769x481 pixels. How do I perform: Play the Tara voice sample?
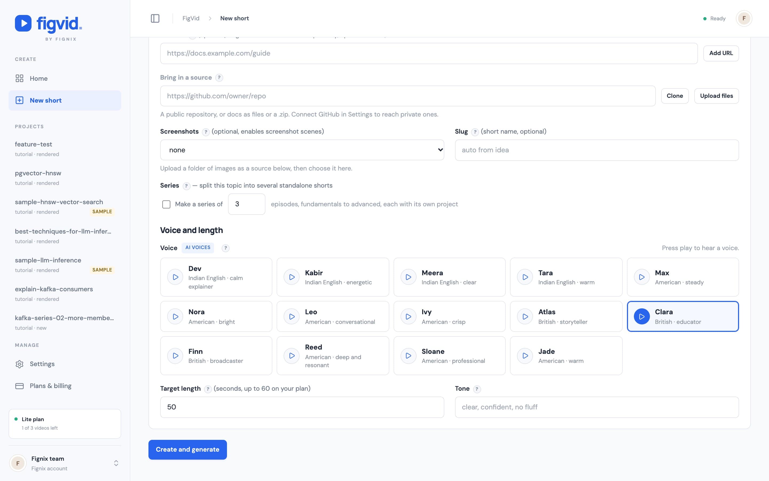[525, 277]
